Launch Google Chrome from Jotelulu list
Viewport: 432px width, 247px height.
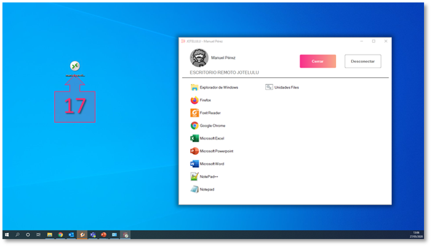click(x=194, y=126)
